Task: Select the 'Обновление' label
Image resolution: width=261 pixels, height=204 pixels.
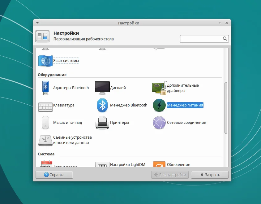Action: coord(178,164)
